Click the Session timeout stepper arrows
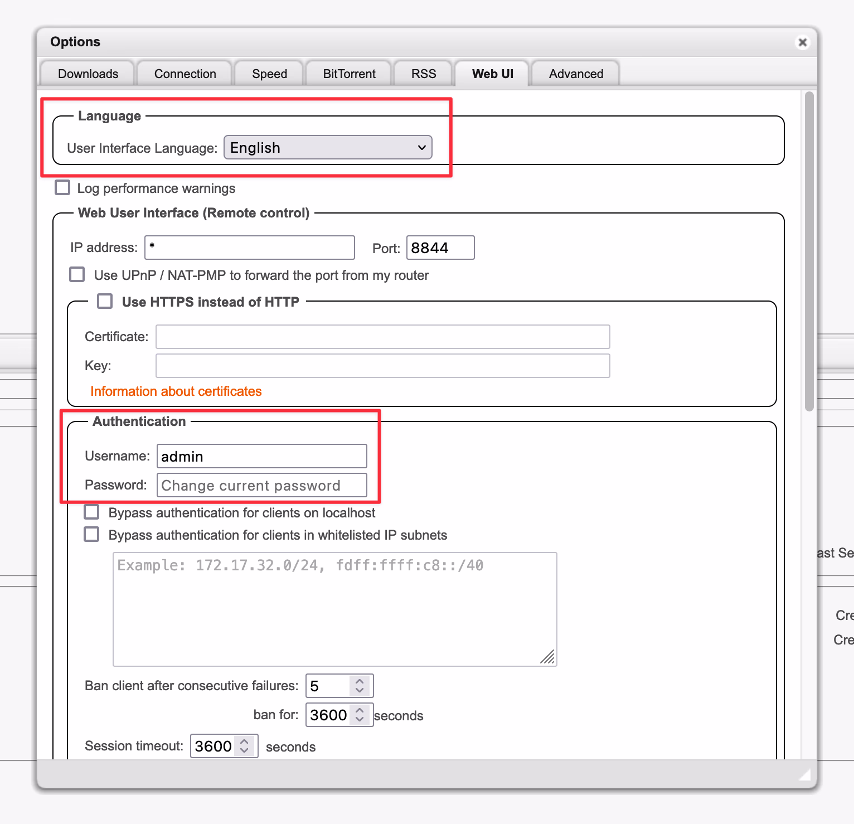The width and height of the screenshot is (854, 824). pyautogui.click(x=244, y=746)
